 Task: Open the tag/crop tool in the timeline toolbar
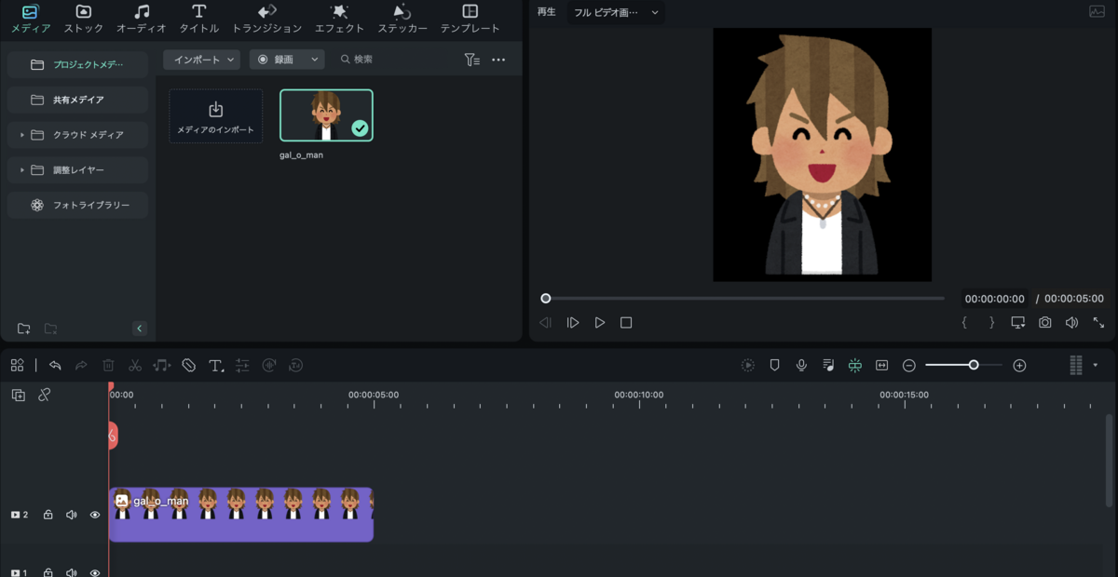coord(189,366)
